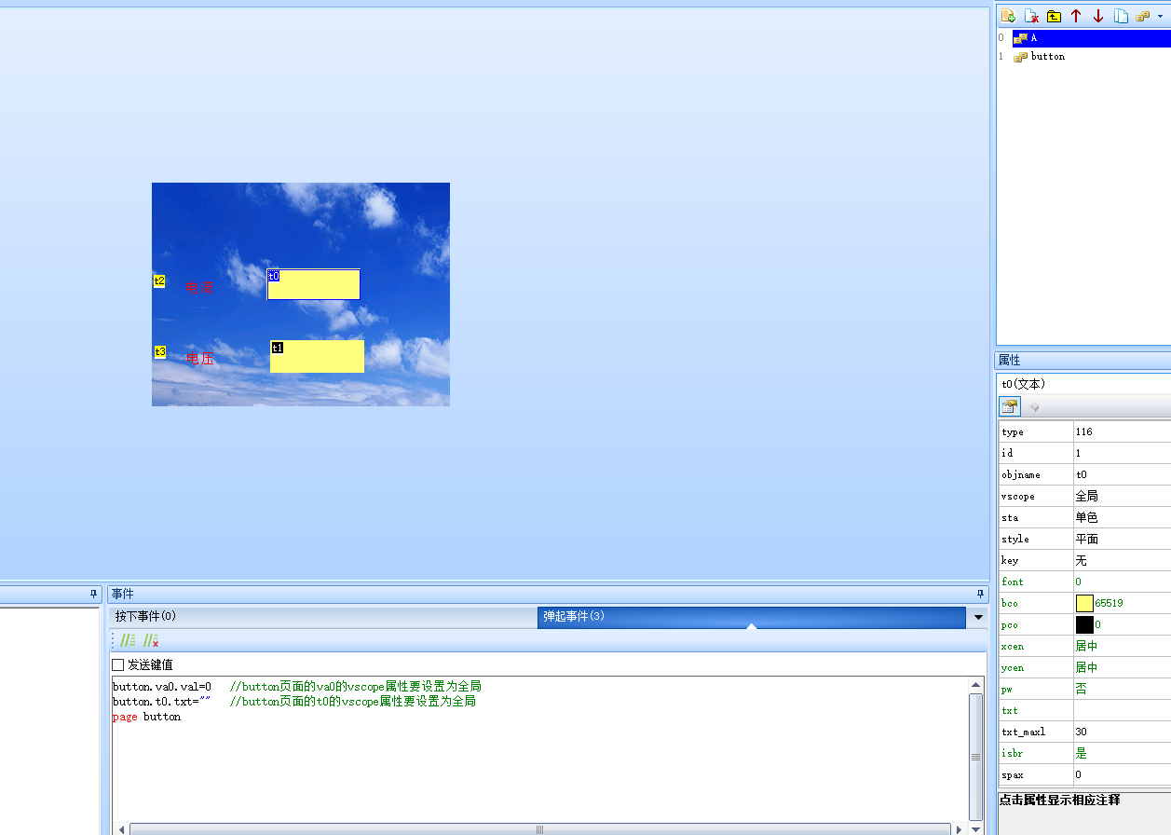Click the horizontal scrollbar of the code editor
This screenshot has height=835, width=1171.
pyautogui.click(x=539, y=829)
